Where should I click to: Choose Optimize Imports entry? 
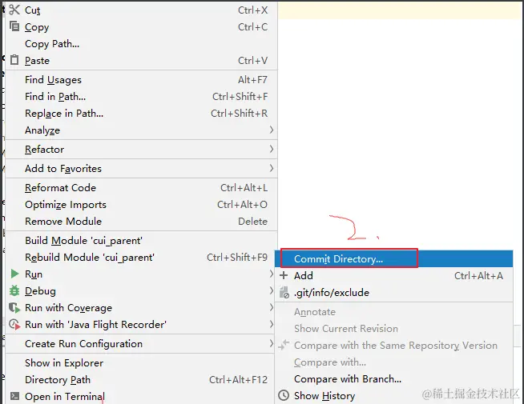[x=66, y=205]
